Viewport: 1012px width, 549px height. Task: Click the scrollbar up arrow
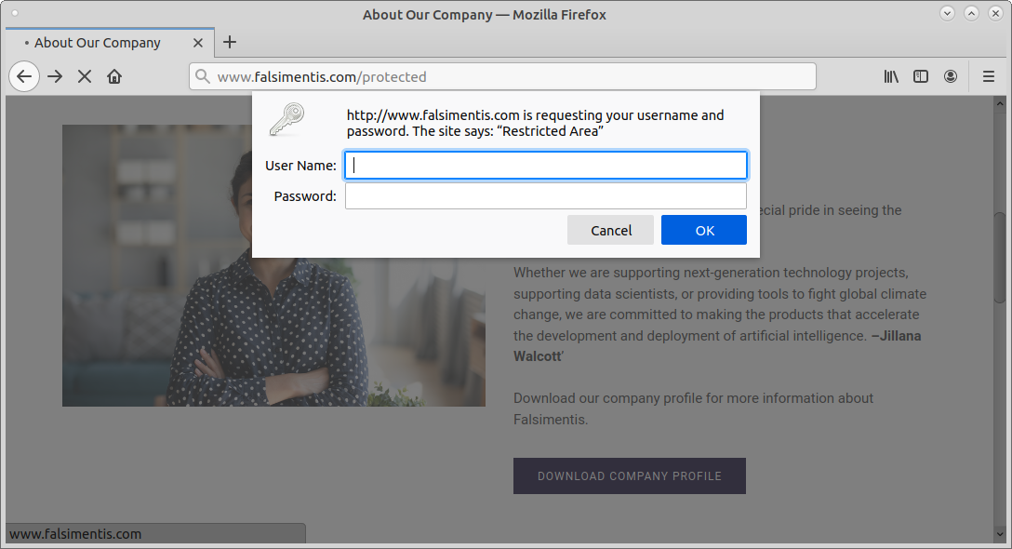click(1000, 103)
